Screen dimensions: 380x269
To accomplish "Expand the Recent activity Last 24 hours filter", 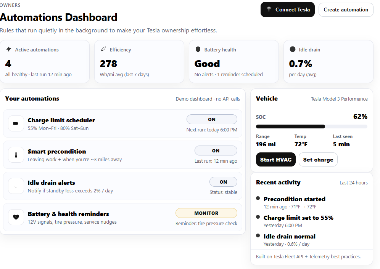I will tap(353, 183).
